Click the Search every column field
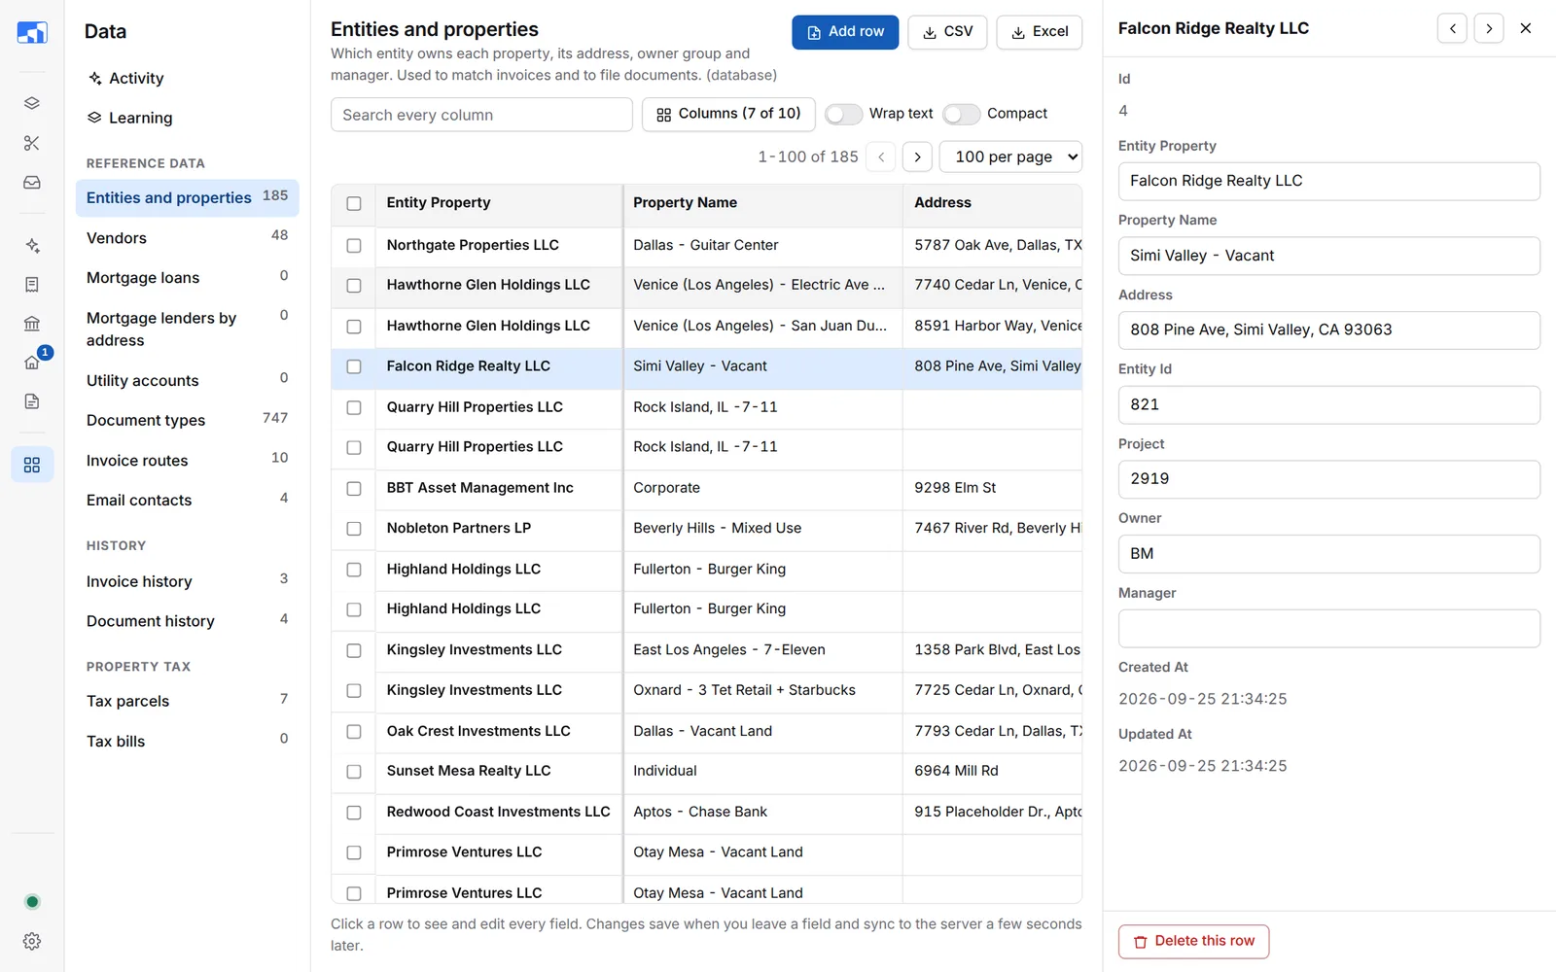The height and width of the screenshot is (972, 1556). tap(481, 115)
